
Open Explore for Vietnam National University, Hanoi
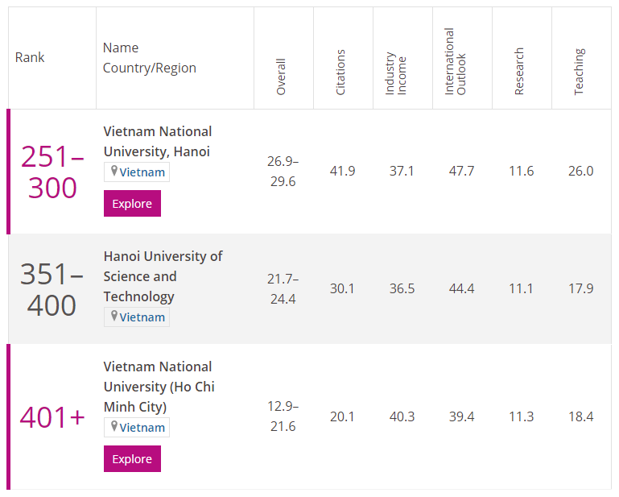(132, 204)
